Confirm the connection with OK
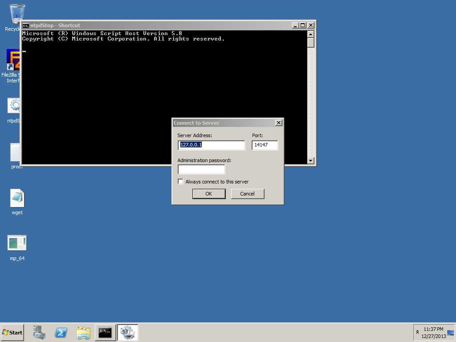 click(209, 194)
